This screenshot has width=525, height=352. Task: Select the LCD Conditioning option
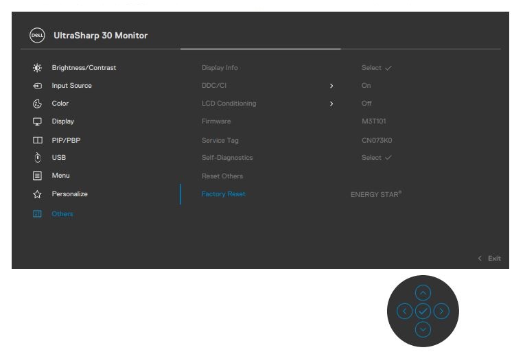point(229,104)
